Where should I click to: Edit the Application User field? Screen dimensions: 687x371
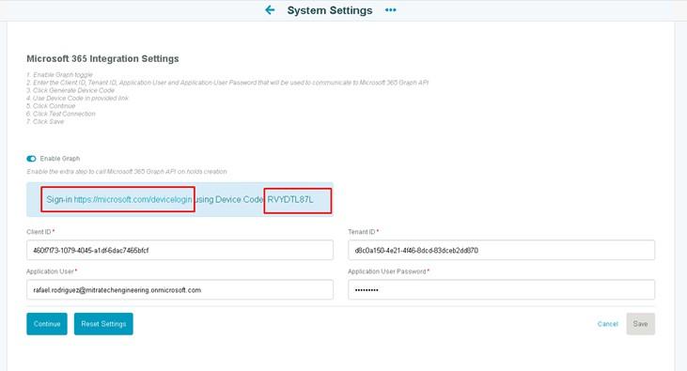[180, 290]
